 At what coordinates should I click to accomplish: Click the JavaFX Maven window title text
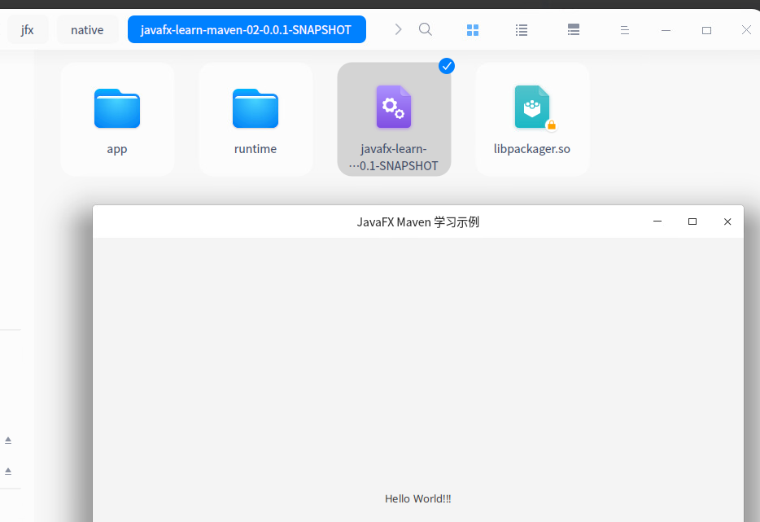tap(417, 222)
